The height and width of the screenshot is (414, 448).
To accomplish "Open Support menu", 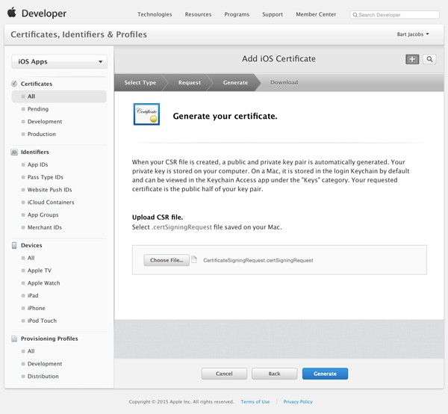I will tap(273, 14).
